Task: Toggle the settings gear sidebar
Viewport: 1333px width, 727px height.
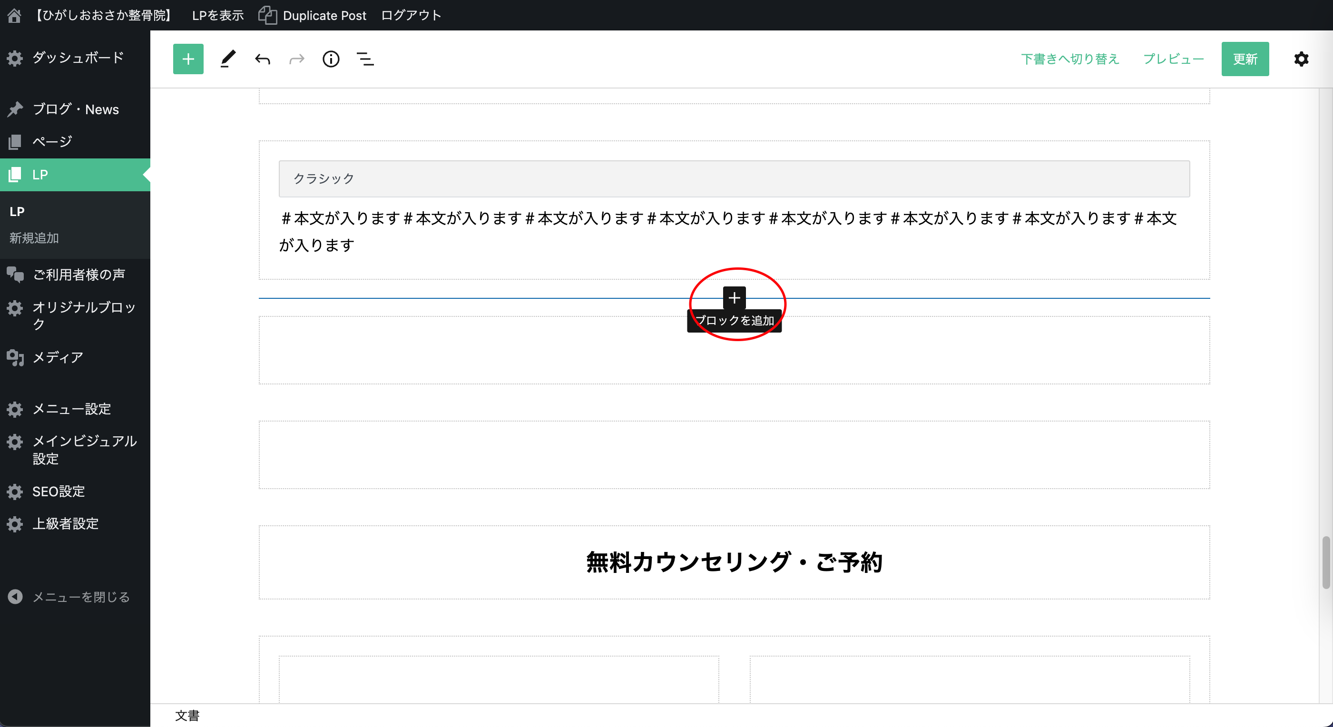Action: click(1301, 59)
